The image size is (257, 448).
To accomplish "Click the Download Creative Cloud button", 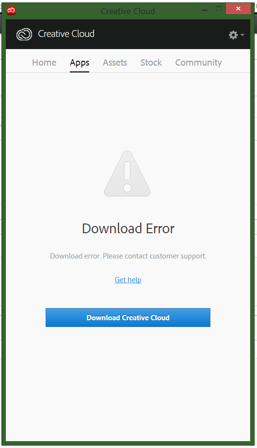I will click(x=128, y=317).
